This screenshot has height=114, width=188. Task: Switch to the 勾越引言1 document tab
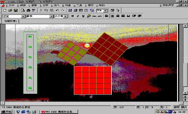pyautogui.click(x=10, y=21)
